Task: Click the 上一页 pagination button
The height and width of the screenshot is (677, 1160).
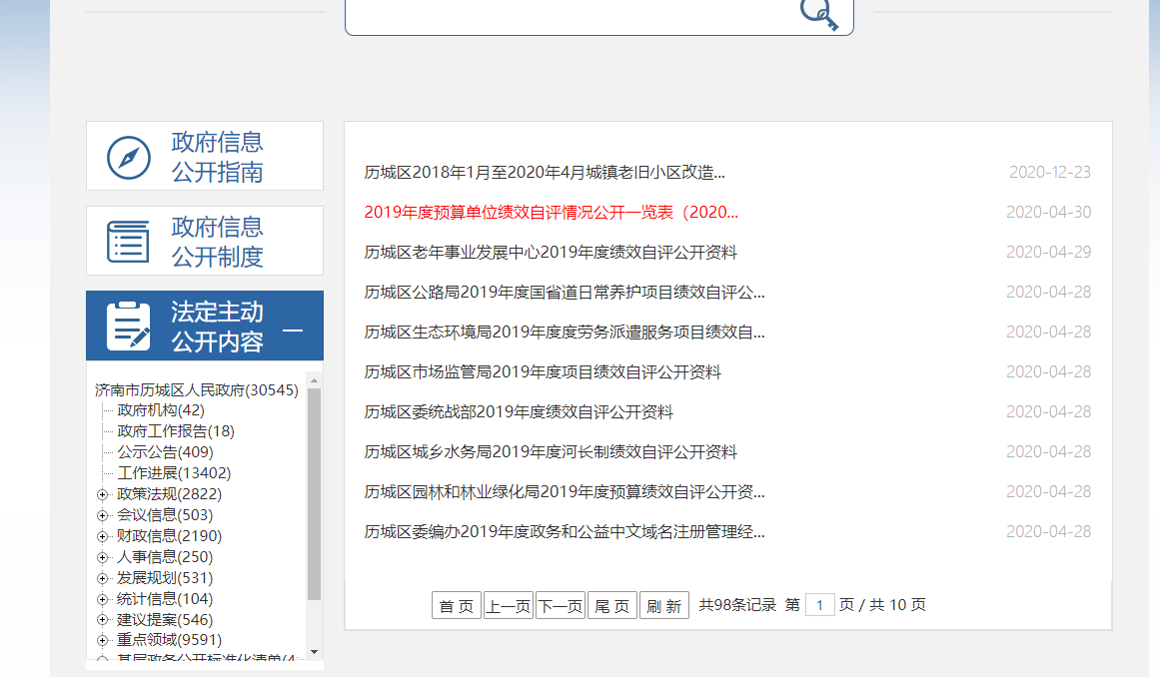Action: (509, 605)
